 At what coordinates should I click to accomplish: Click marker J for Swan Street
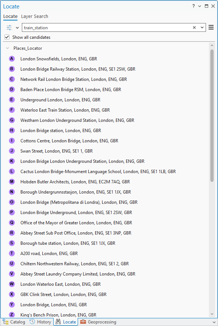point(12,151)
